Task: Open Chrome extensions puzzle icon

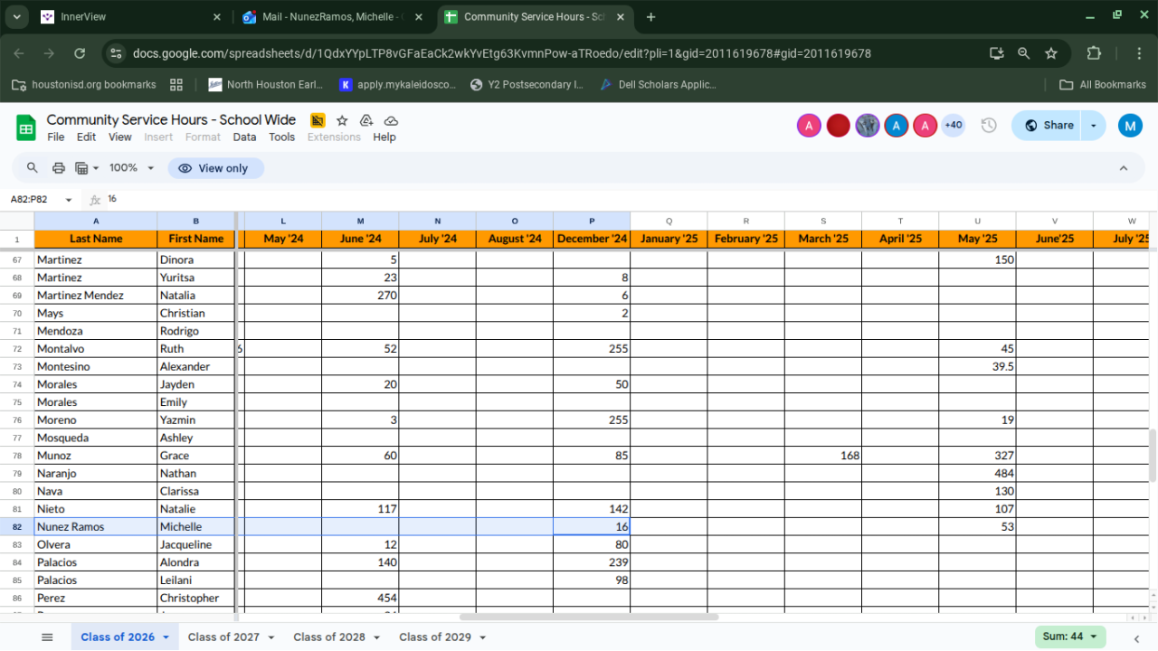Action: (1093, 53)
